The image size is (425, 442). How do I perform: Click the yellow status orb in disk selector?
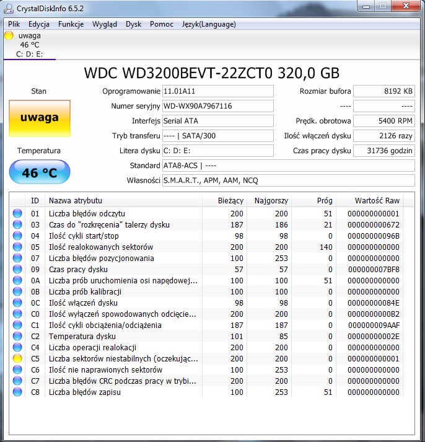tap(9, 35)
